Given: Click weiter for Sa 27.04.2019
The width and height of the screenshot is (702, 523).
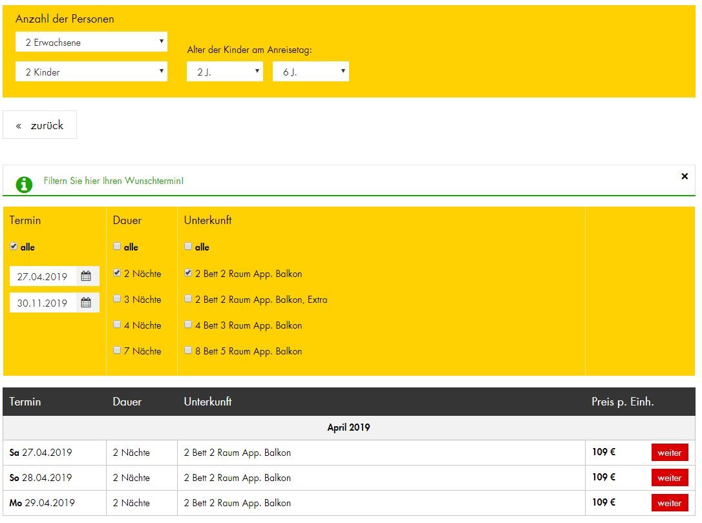Looking at the screenshot, I should tap(669, 453).
